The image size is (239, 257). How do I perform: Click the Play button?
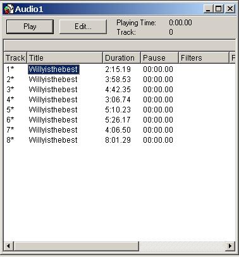30,27
